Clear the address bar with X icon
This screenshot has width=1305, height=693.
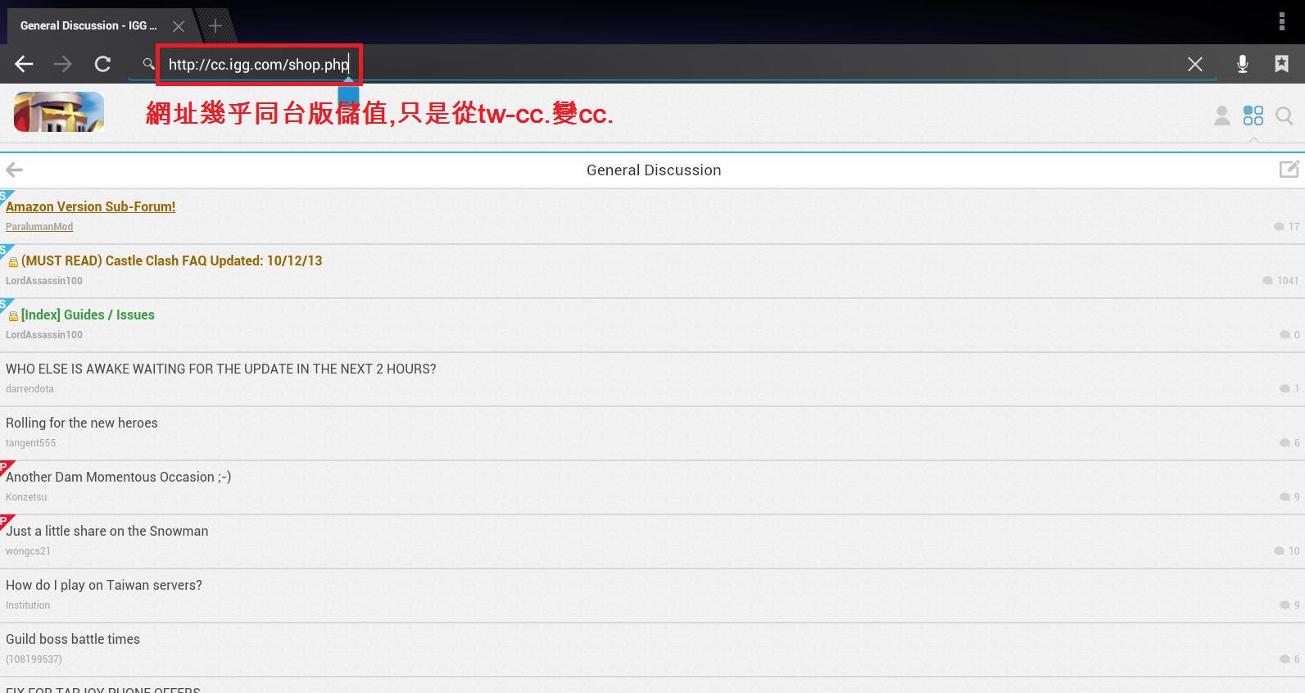pyautogui.click(x=1195, y=64)
